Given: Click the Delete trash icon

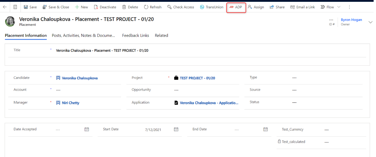Looking at the screenshot, I should click(124, 7).
